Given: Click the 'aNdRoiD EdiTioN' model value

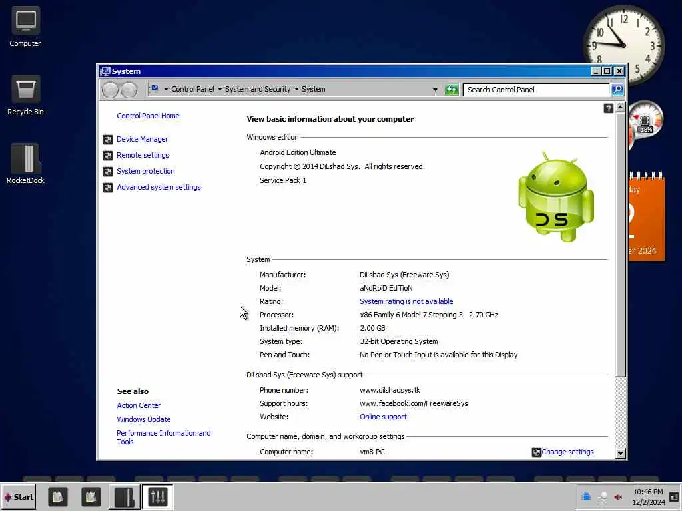Looking at the screenshot, I should coord(386,288).
